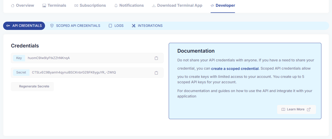Viewport: 332px width, 139px height.
Task: Click the Documentation heading
Action: coord(196,51)
